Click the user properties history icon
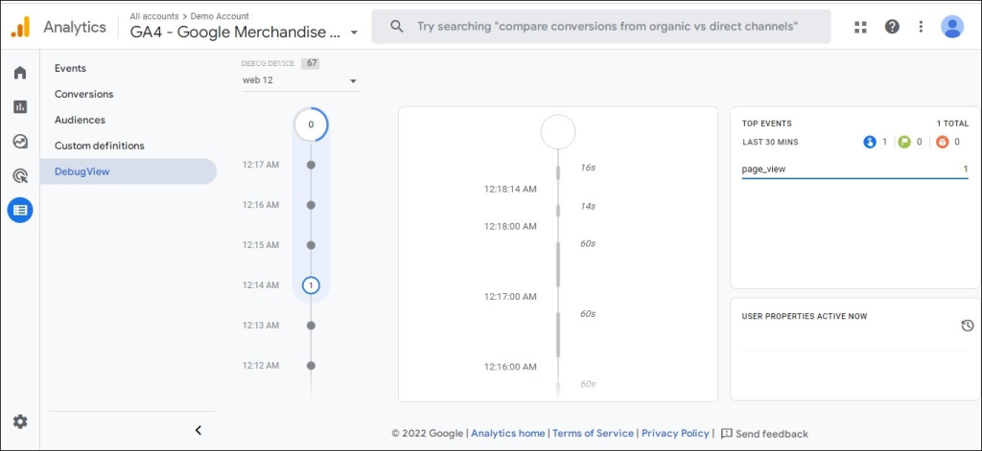 tap(968, 326)
